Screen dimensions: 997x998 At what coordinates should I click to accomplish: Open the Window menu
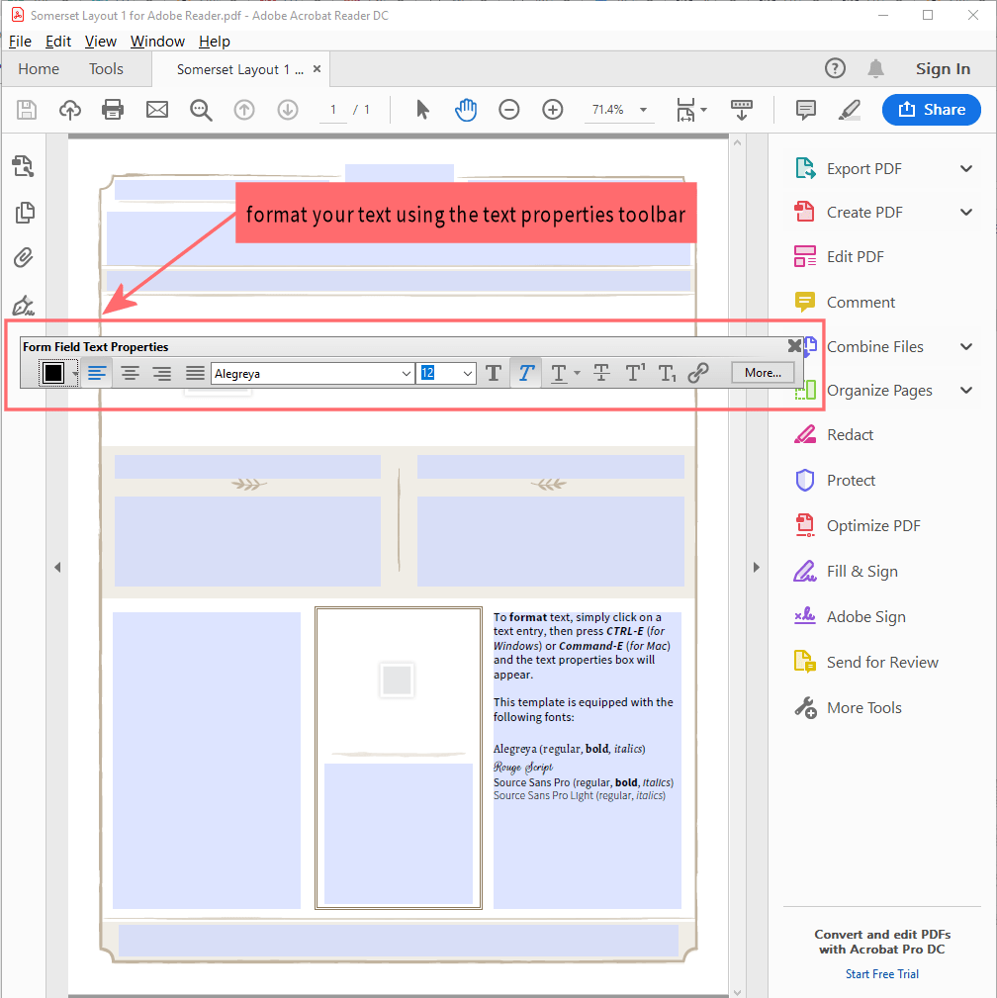(157, 42)
